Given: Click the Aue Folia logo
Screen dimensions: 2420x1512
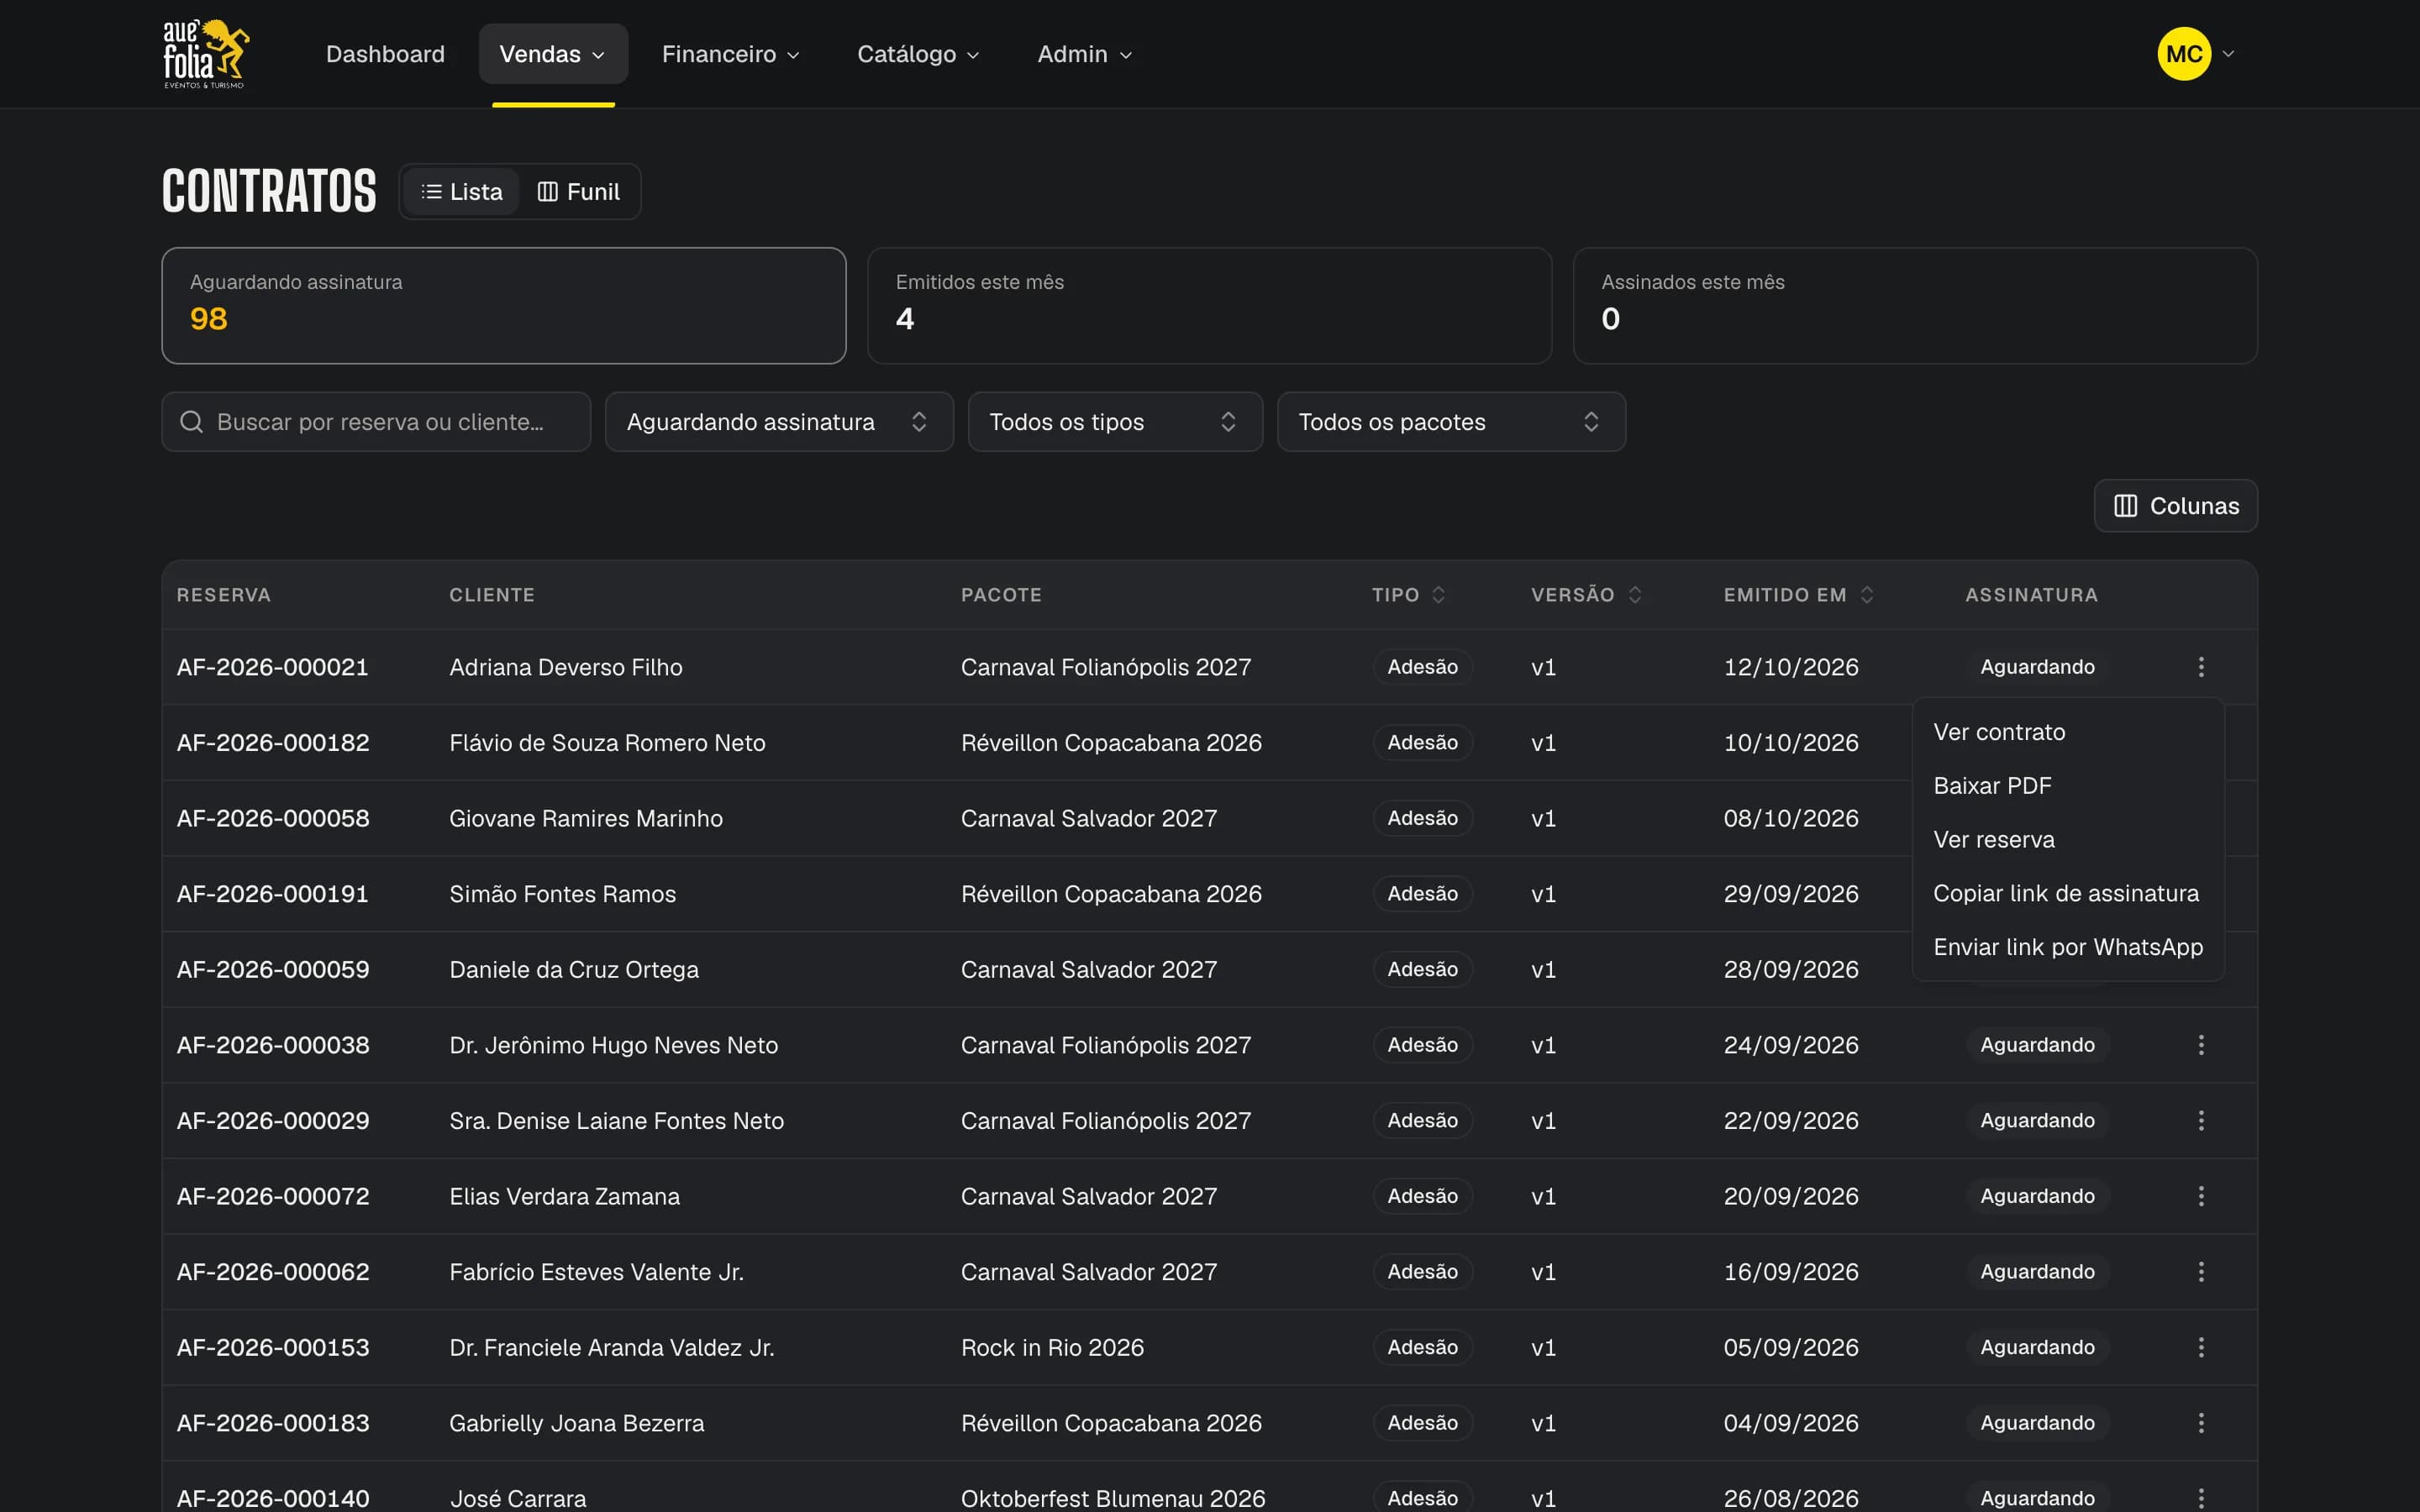Looking at the screenshot, I should pyautogui.click(x=206, y=53).
